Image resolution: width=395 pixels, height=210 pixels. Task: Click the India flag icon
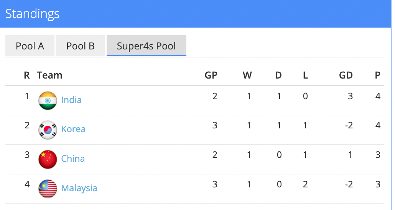[48, 101]
